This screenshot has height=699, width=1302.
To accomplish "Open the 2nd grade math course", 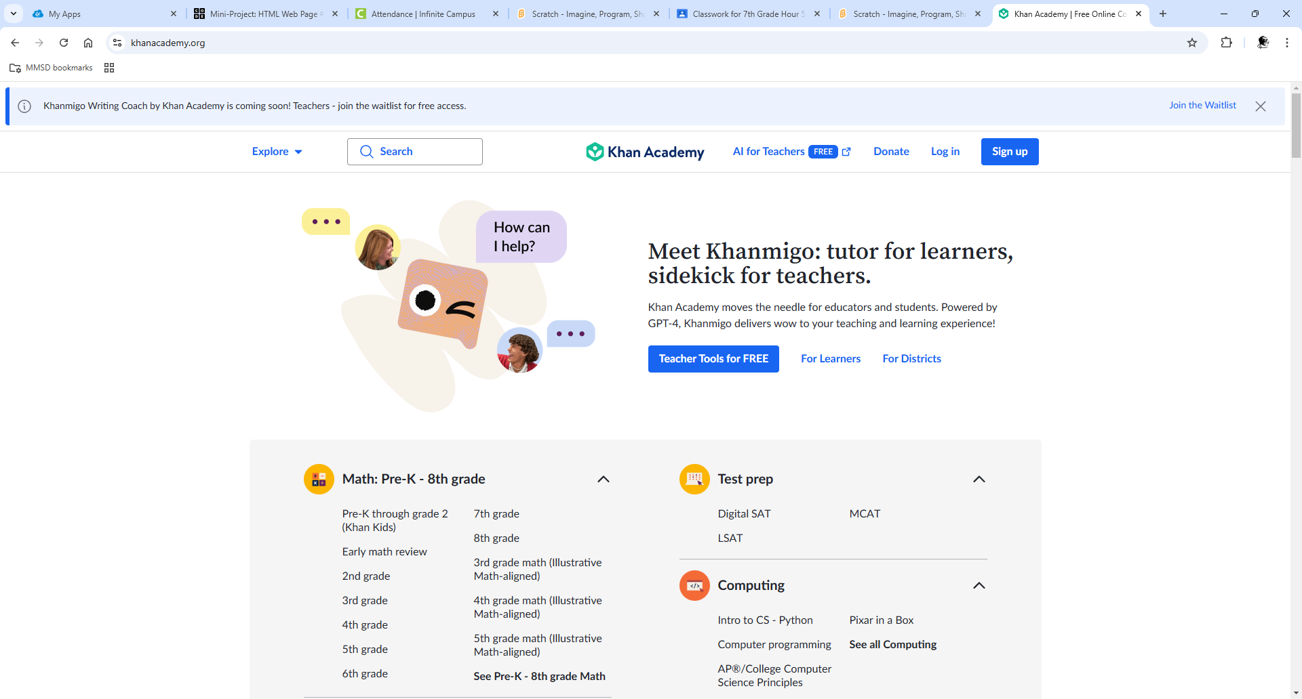I will (x=366, y=576).
